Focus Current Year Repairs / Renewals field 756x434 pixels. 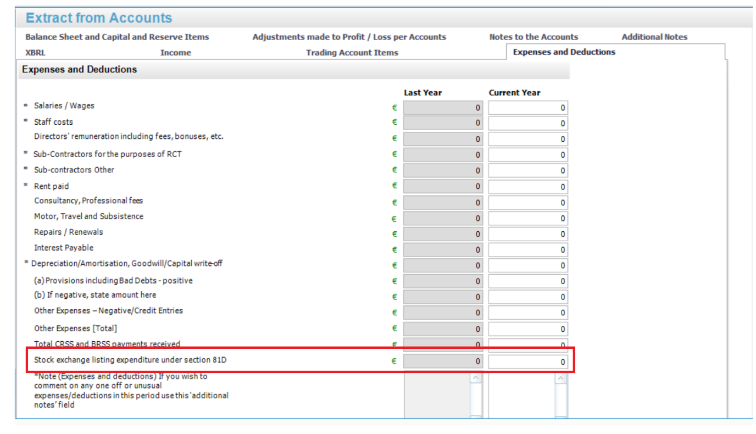528,234
